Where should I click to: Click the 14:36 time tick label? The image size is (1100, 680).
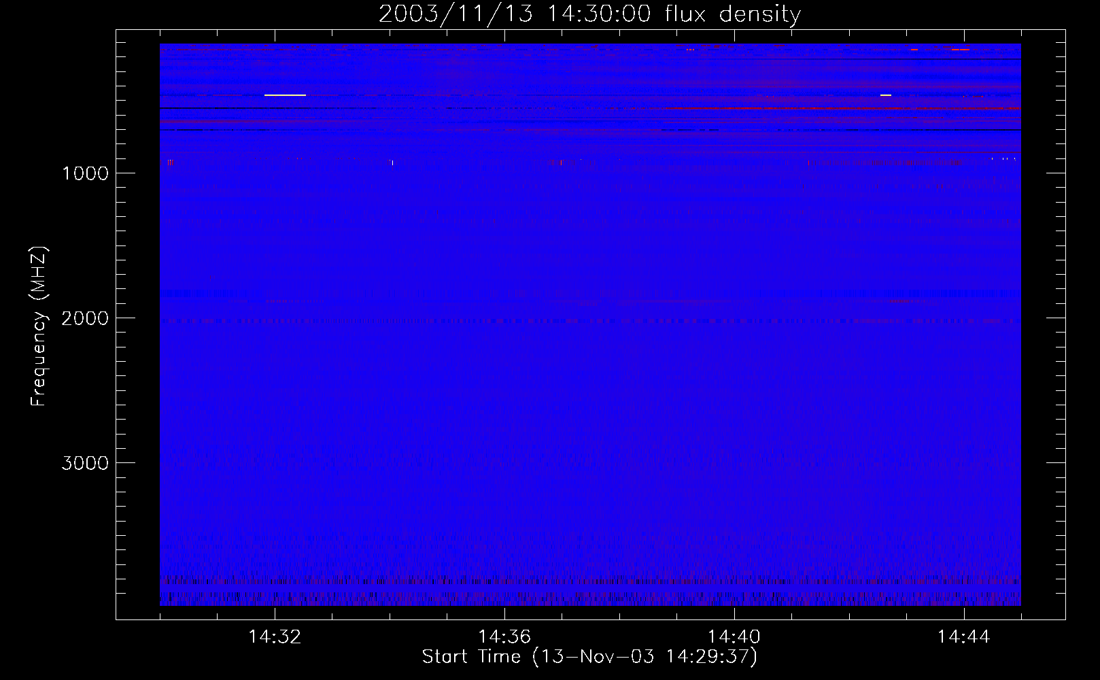pos(504,637)
